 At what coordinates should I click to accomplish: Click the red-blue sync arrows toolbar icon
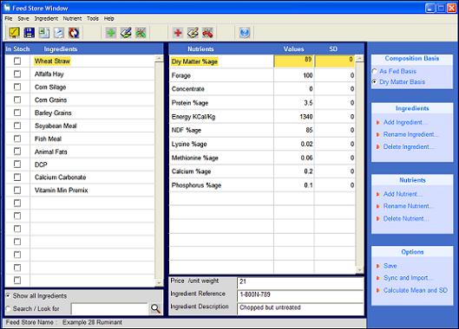click(74, 32)
